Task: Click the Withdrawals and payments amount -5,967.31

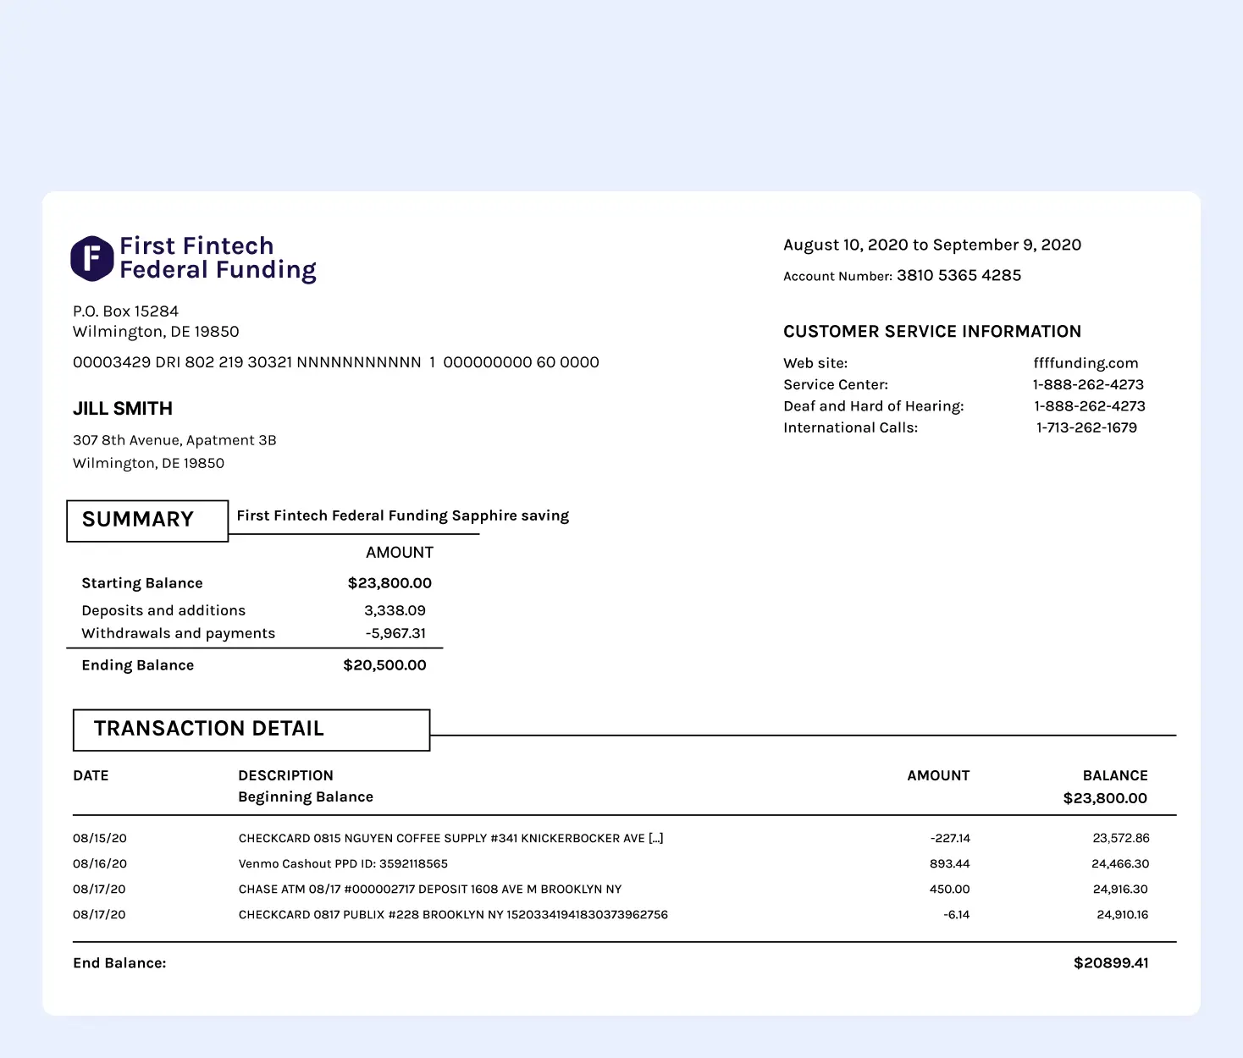Action: pos(395,633)
